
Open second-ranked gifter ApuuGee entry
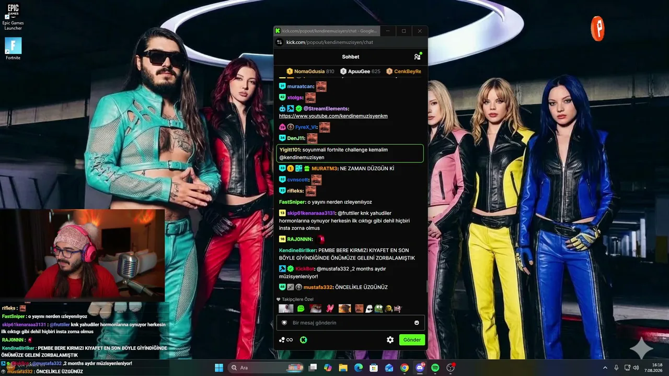tap(360, 71)
